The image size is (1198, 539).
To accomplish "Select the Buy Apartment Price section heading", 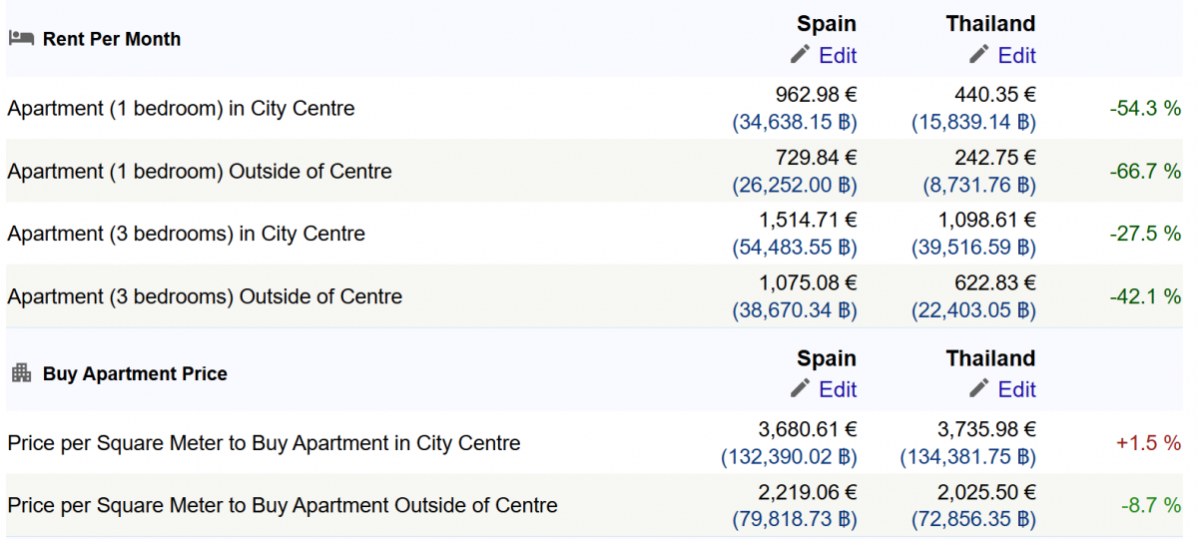I will (135, 374).
